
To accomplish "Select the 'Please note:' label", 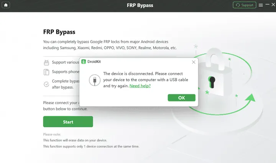I will tap(52, 135).
